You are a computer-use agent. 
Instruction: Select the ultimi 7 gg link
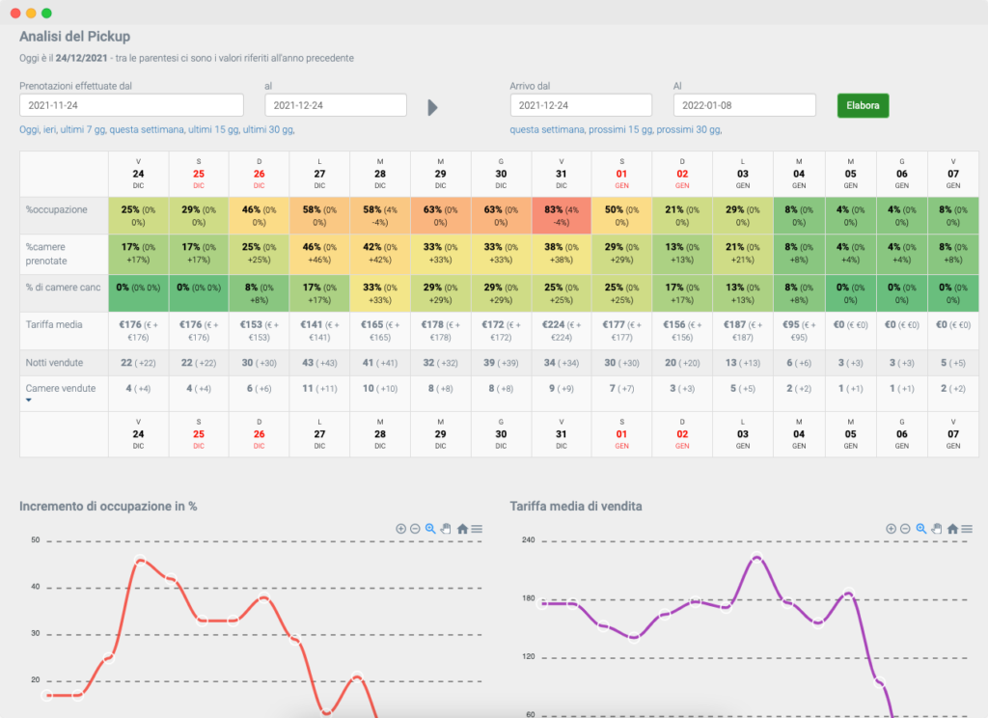pos(83,129)
